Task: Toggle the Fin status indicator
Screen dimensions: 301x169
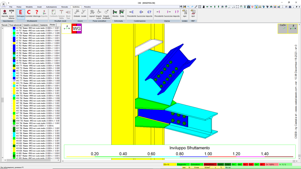Action: [x=234, y=164]
